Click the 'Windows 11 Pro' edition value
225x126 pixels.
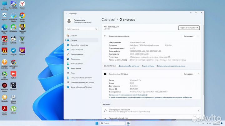(x=135, y=80)
